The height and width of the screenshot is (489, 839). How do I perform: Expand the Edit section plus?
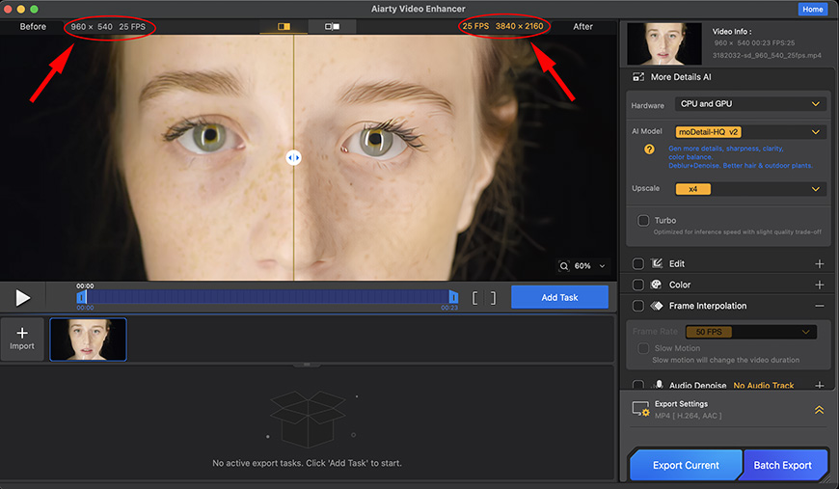click(x=819, y=263)
